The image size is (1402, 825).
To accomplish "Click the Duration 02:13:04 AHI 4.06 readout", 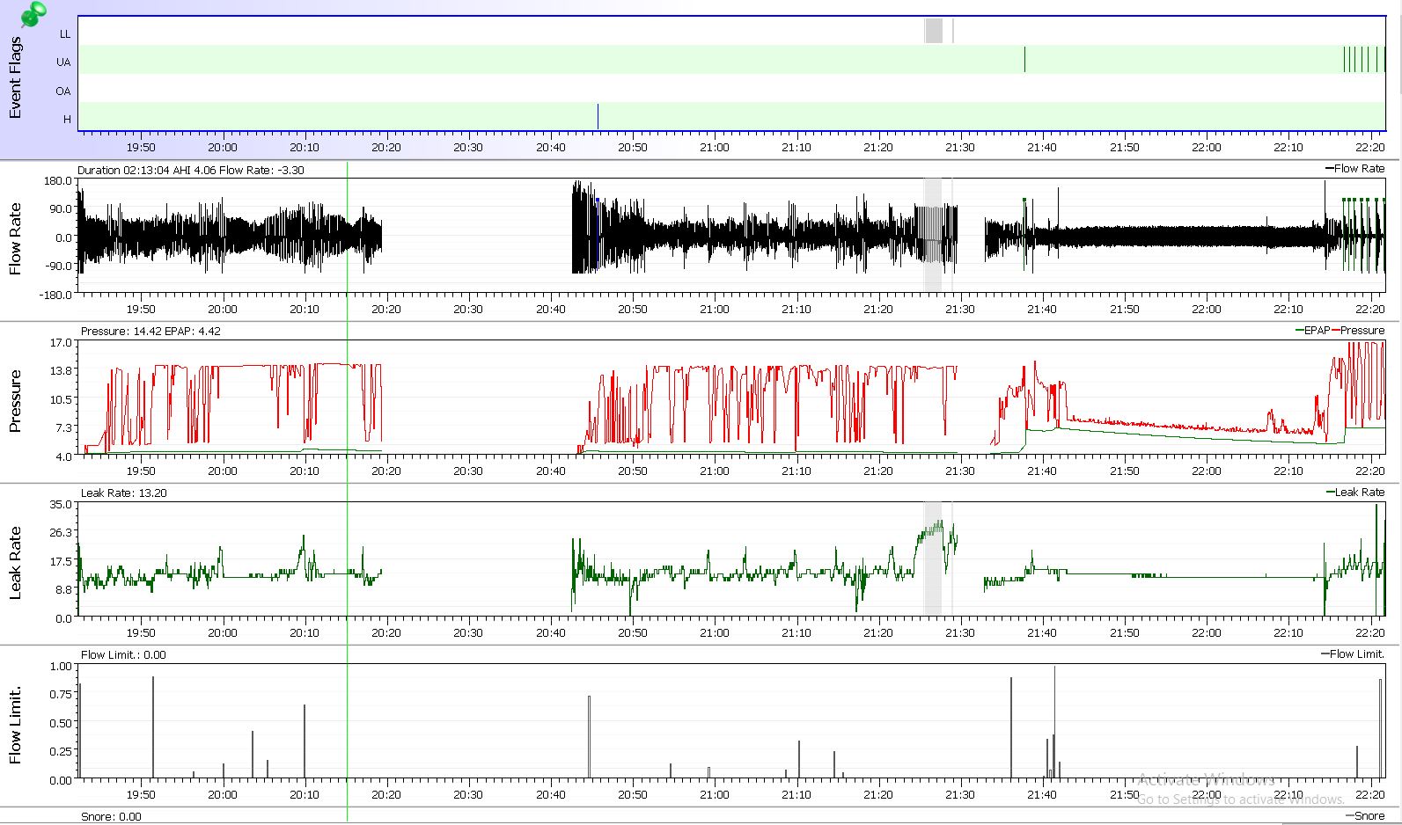I will (191, 170).
